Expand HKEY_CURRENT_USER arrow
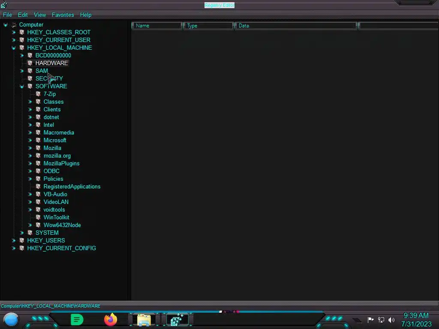This screenshot has width=439, height=329. (x=13, y=40)
